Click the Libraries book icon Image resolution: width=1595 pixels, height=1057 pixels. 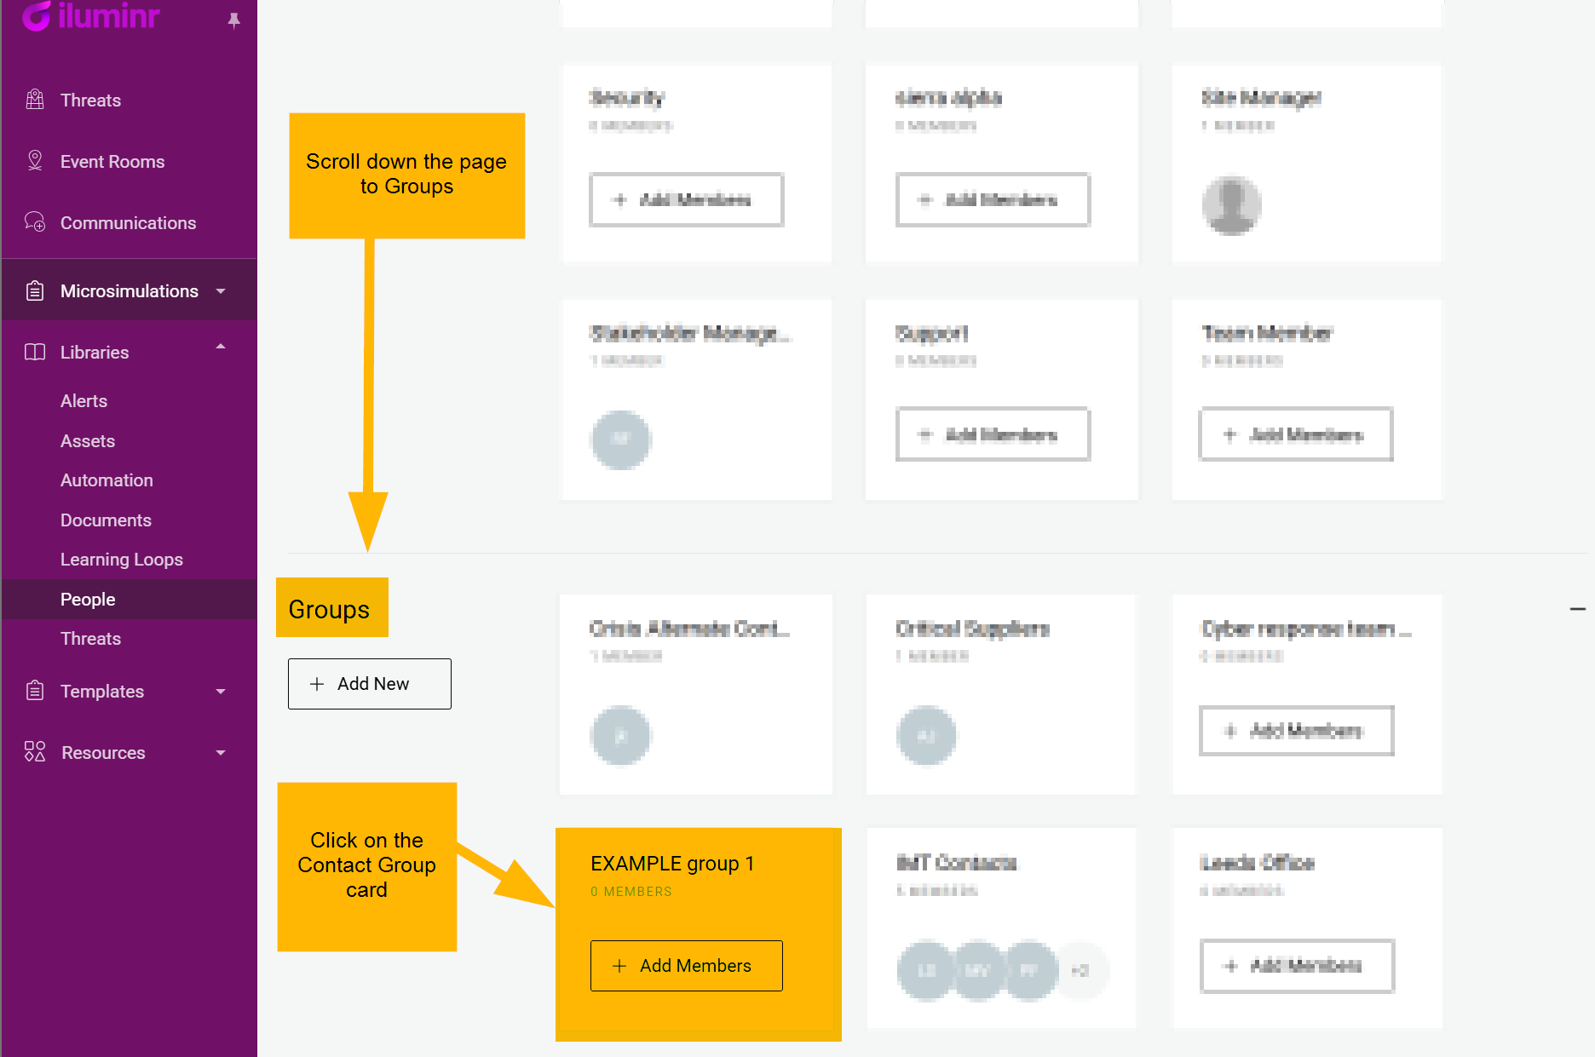35,352
